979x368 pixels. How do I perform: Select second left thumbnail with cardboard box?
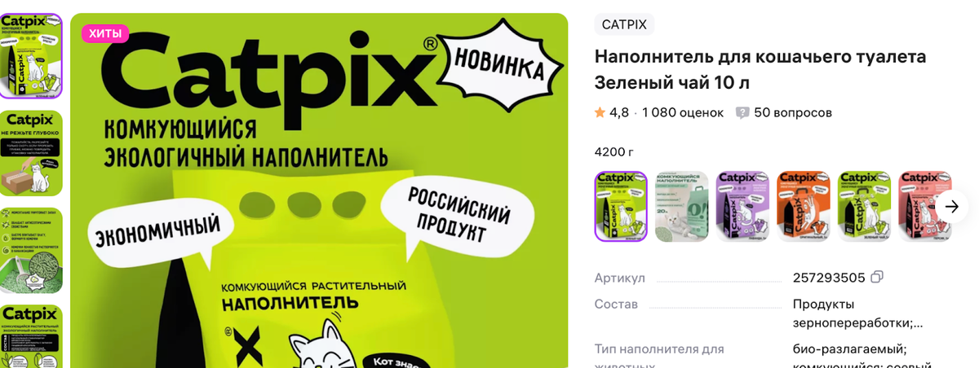[31, 153]
